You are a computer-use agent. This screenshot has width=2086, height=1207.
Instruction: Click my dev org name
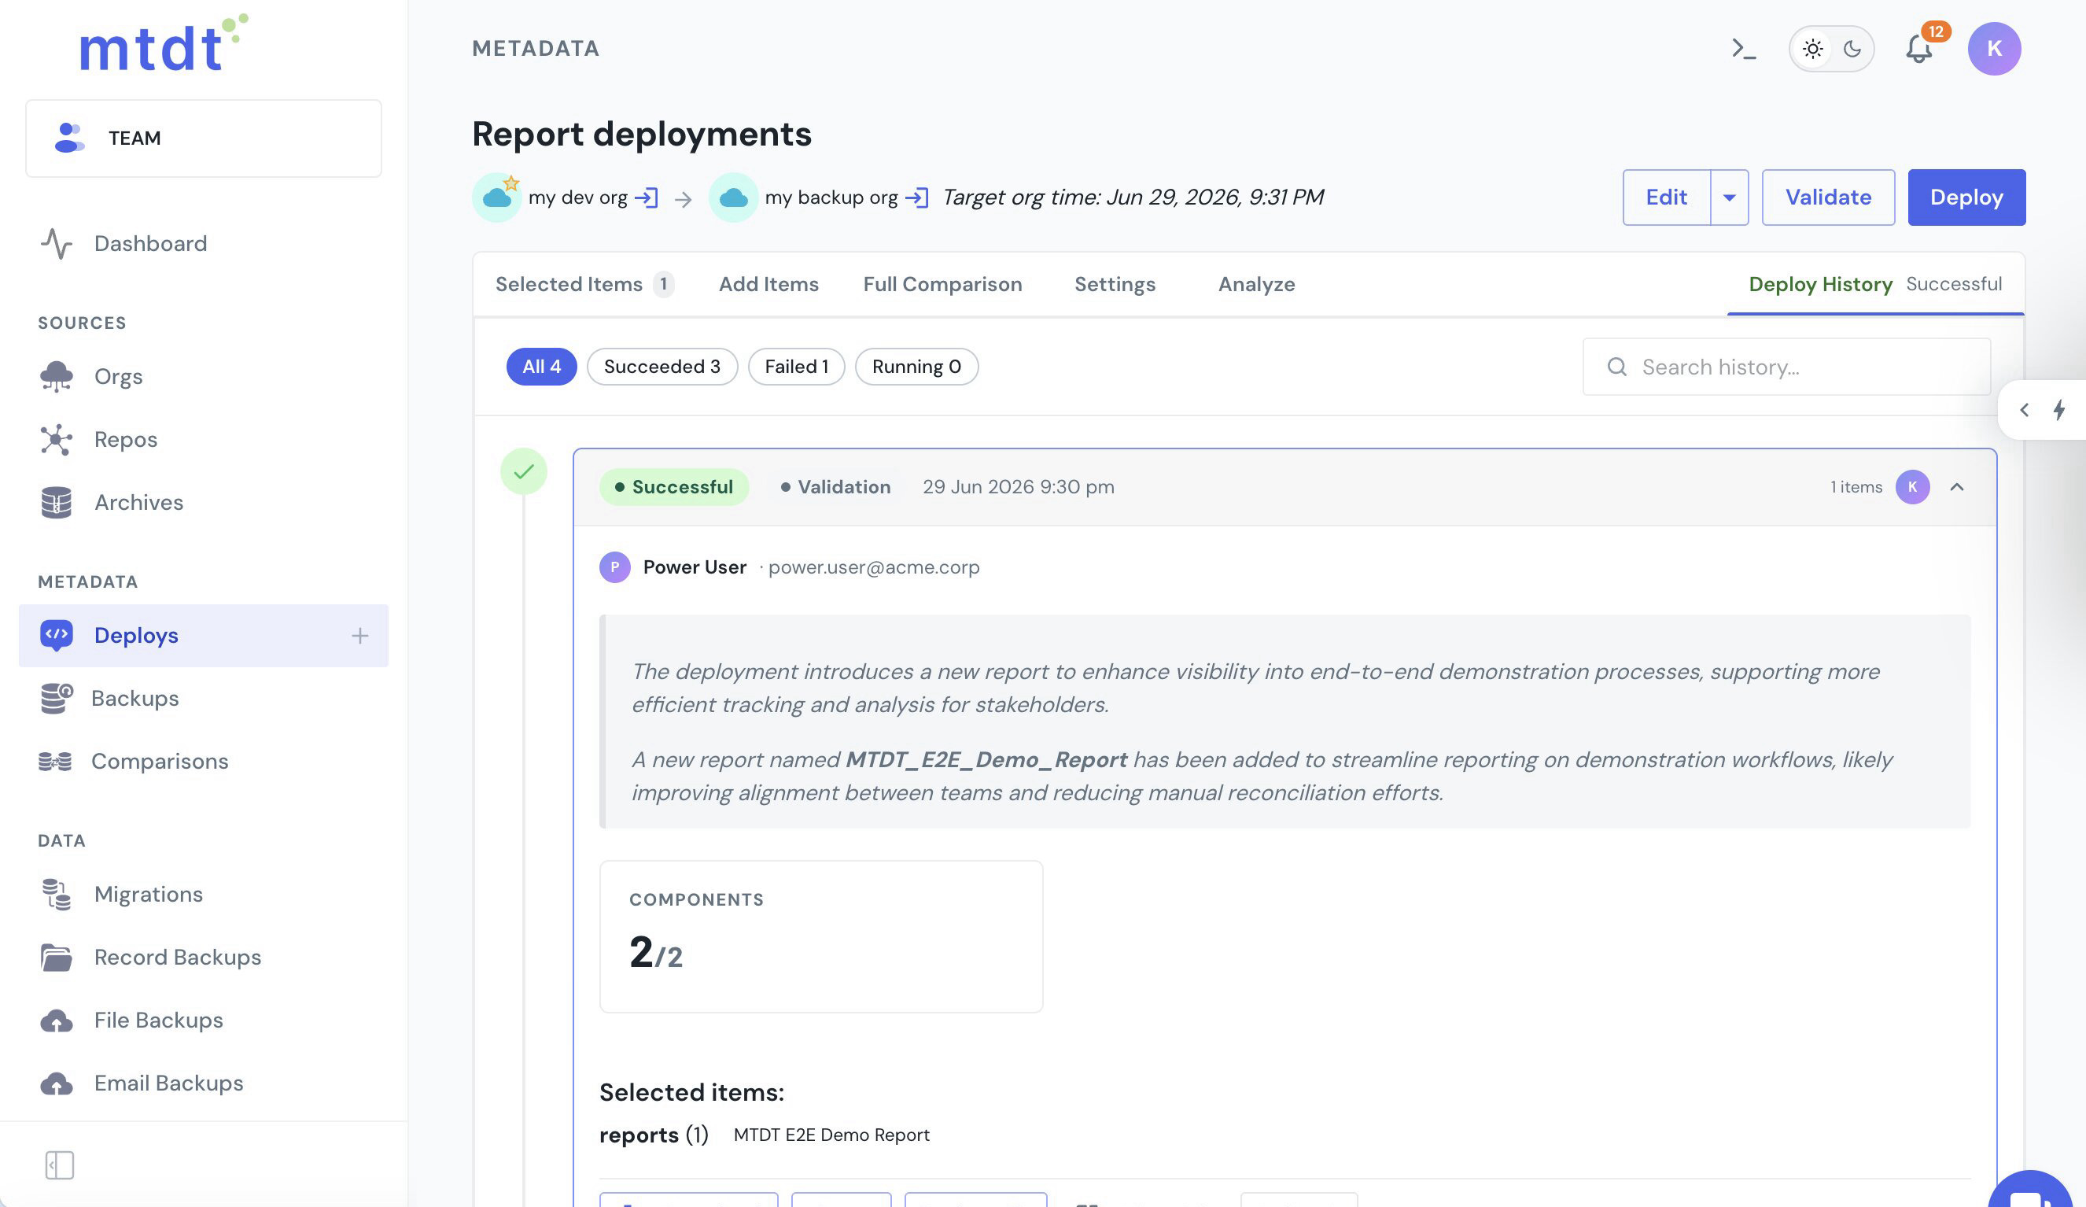[x=578, y=197]
